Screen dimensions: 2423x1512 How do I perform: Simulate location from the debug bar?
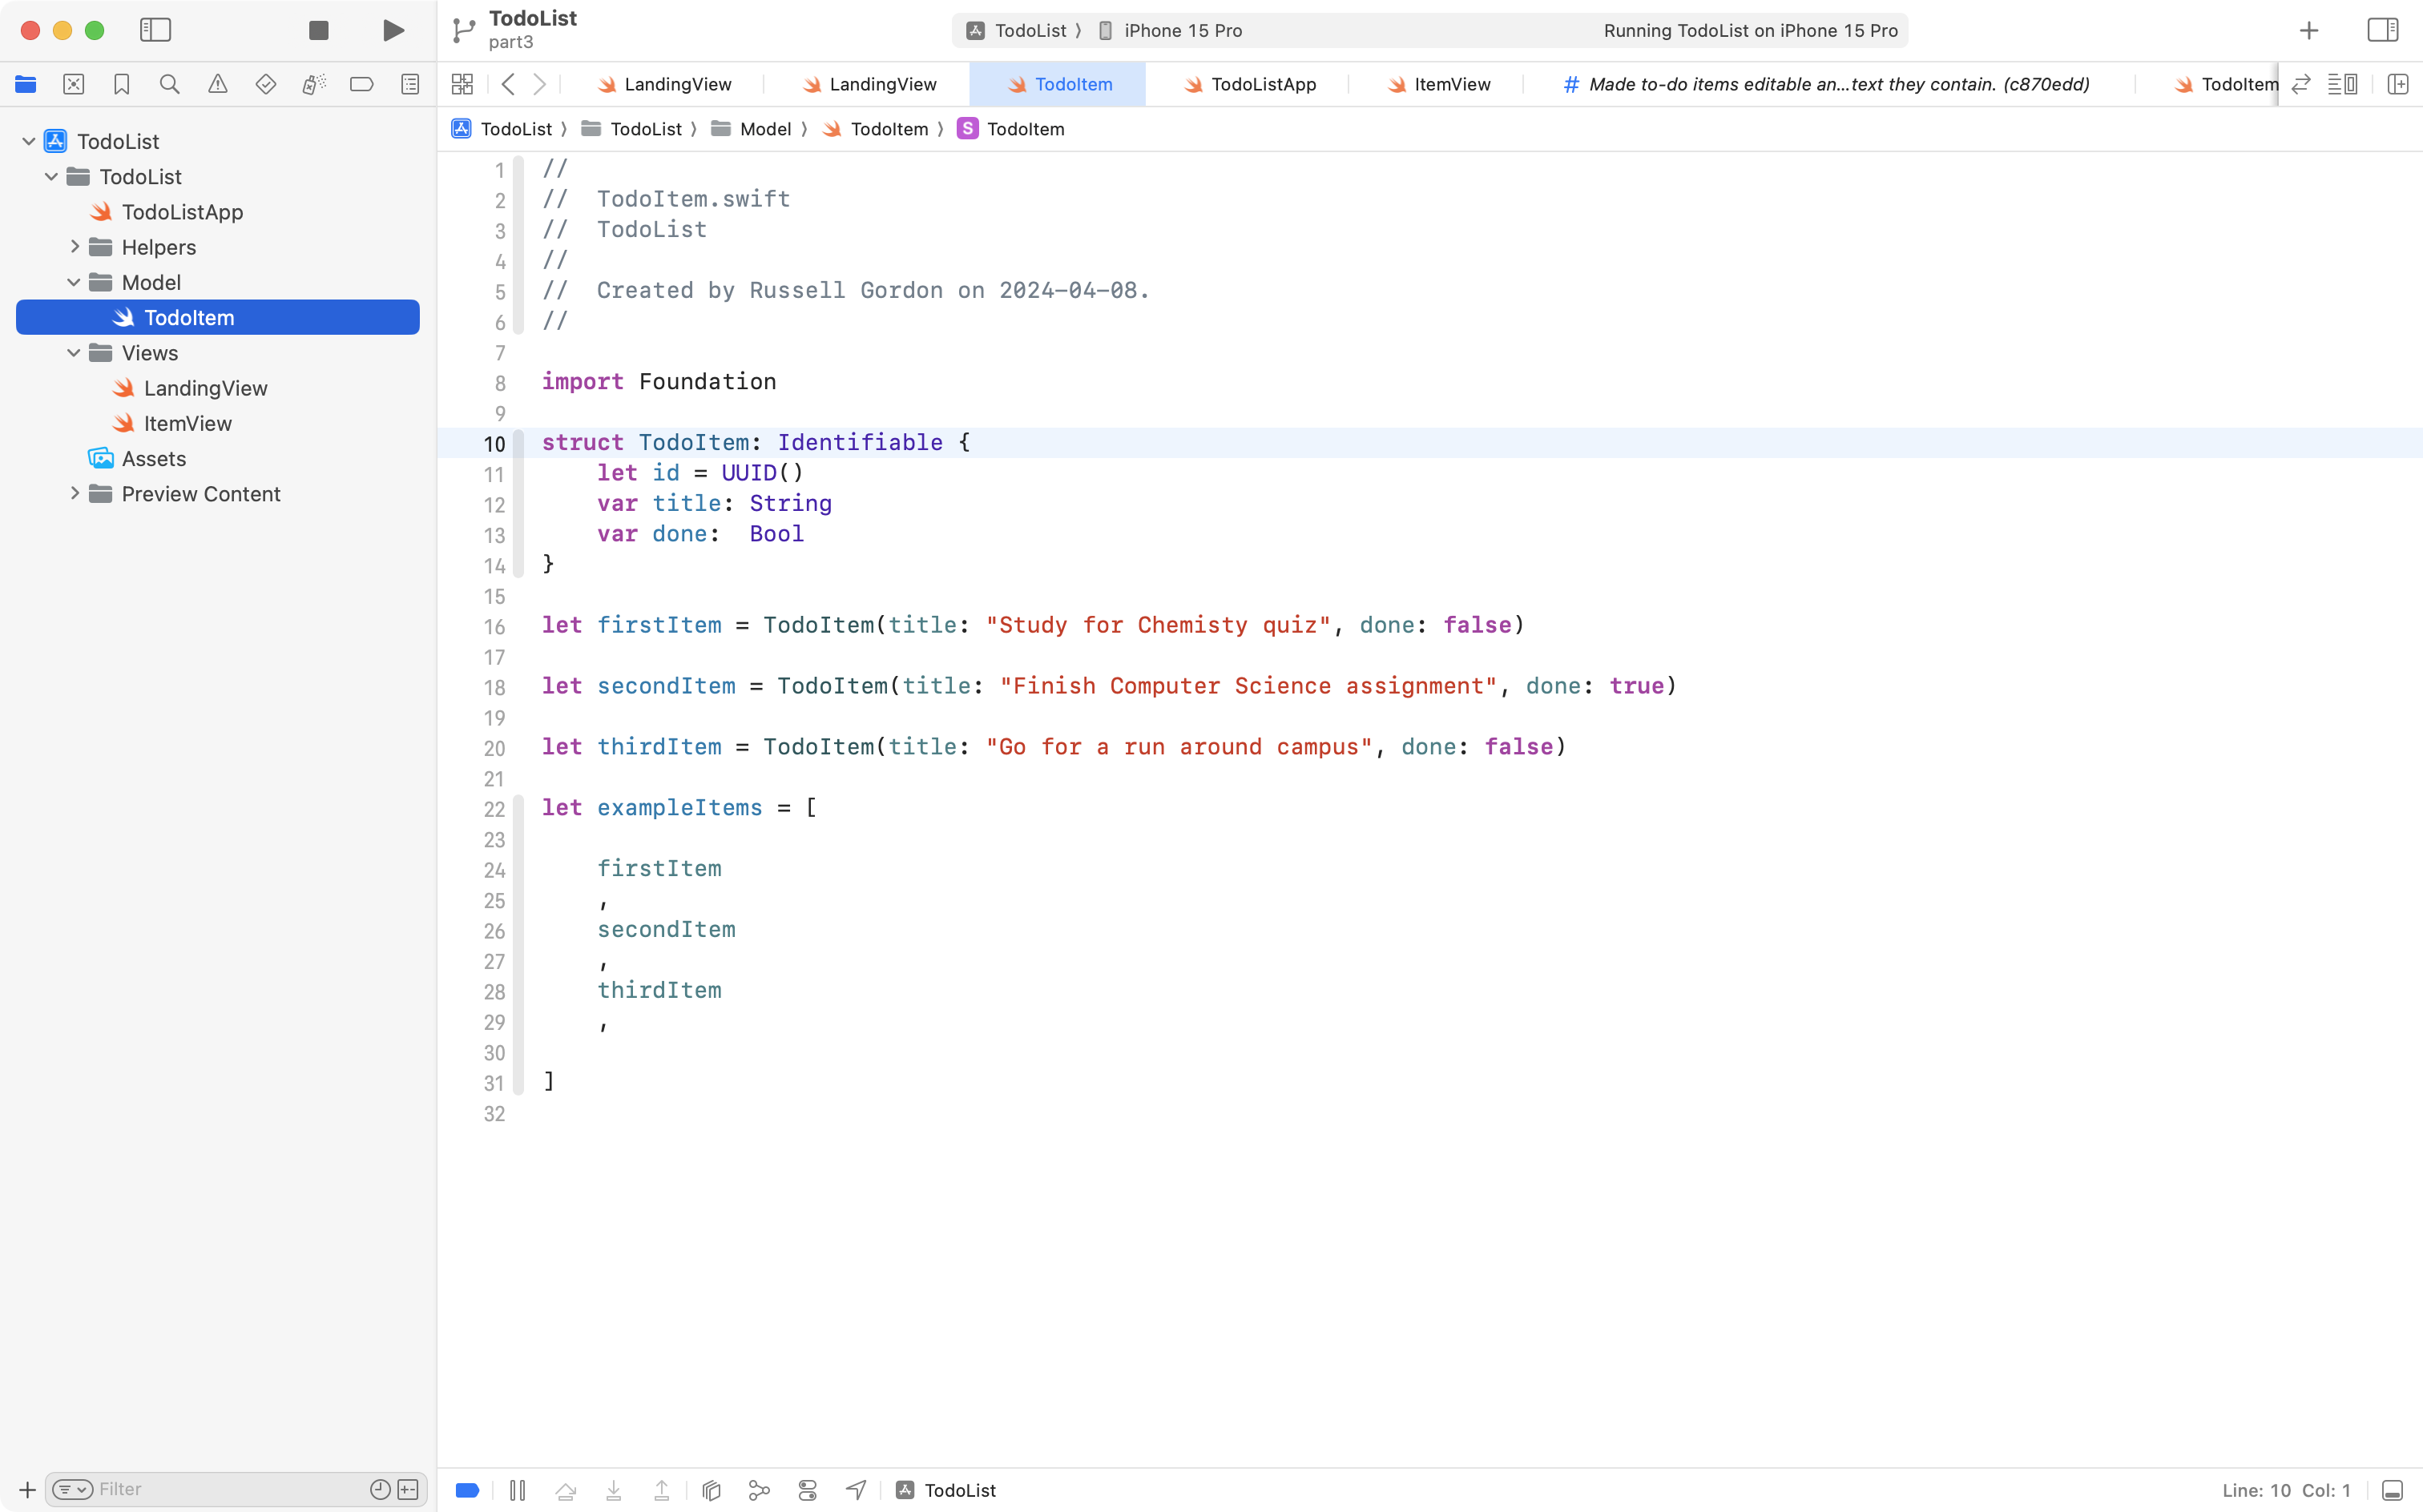[x=856, y=1489]
